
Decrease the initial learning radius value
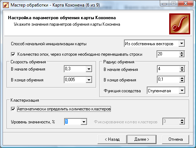pyautogui.click(x=182, y=71)
